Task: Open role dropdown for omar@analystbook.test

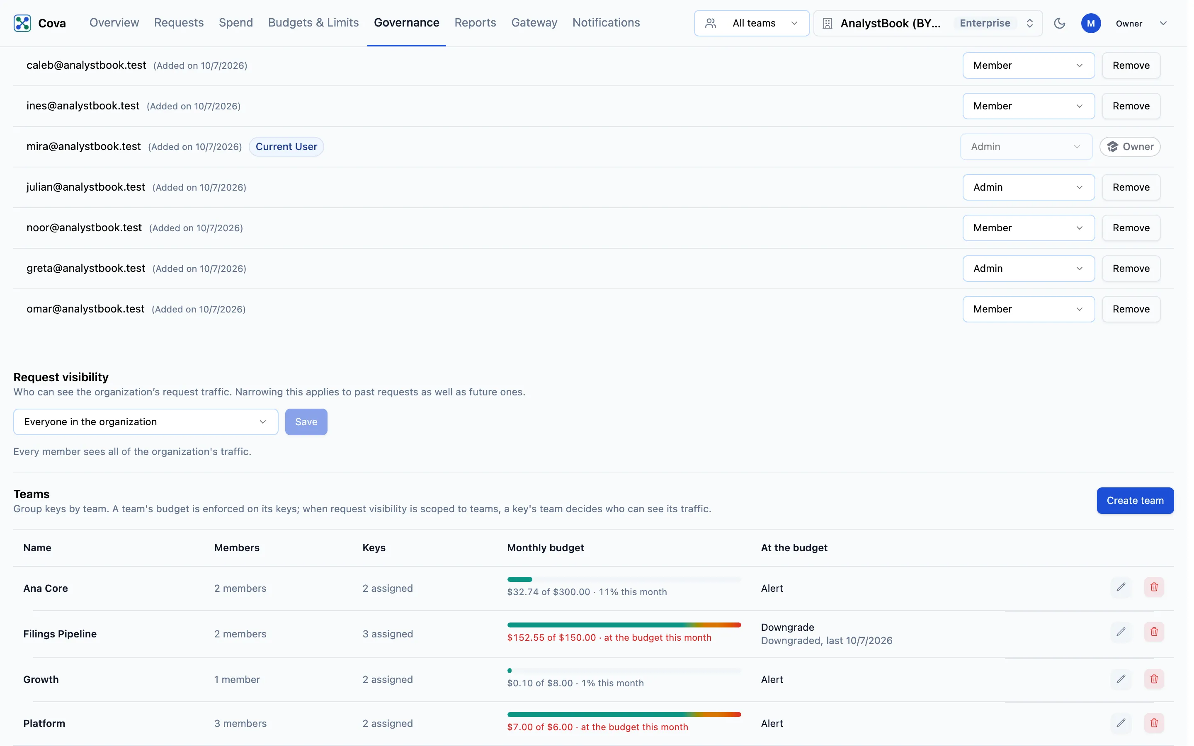Action: tap(1028, 309)
